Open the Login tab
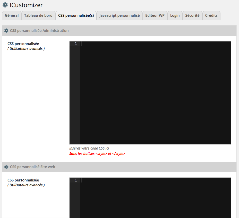 coord(175,15)
